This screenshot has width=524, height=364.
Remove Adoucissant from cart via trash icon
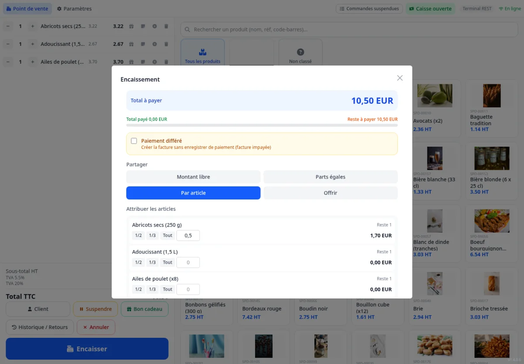point(166,44)
